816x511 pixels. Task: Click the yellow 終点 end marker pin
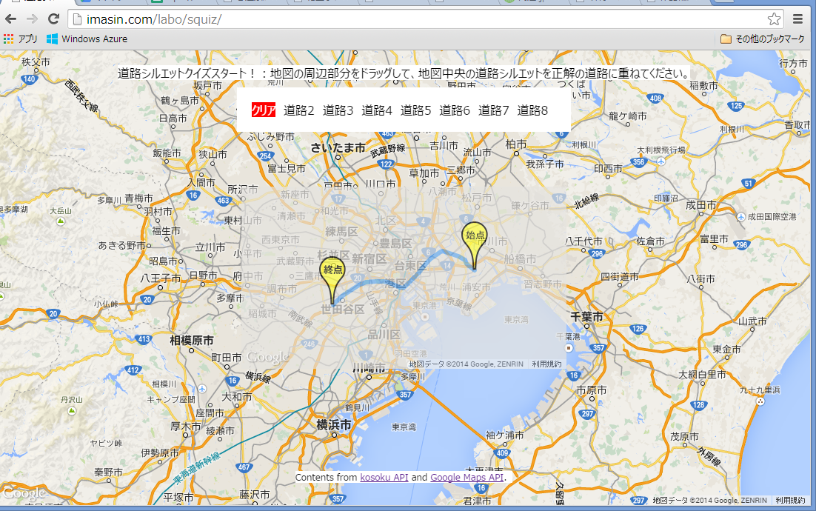pyautogui.click(x=332, y=272)
